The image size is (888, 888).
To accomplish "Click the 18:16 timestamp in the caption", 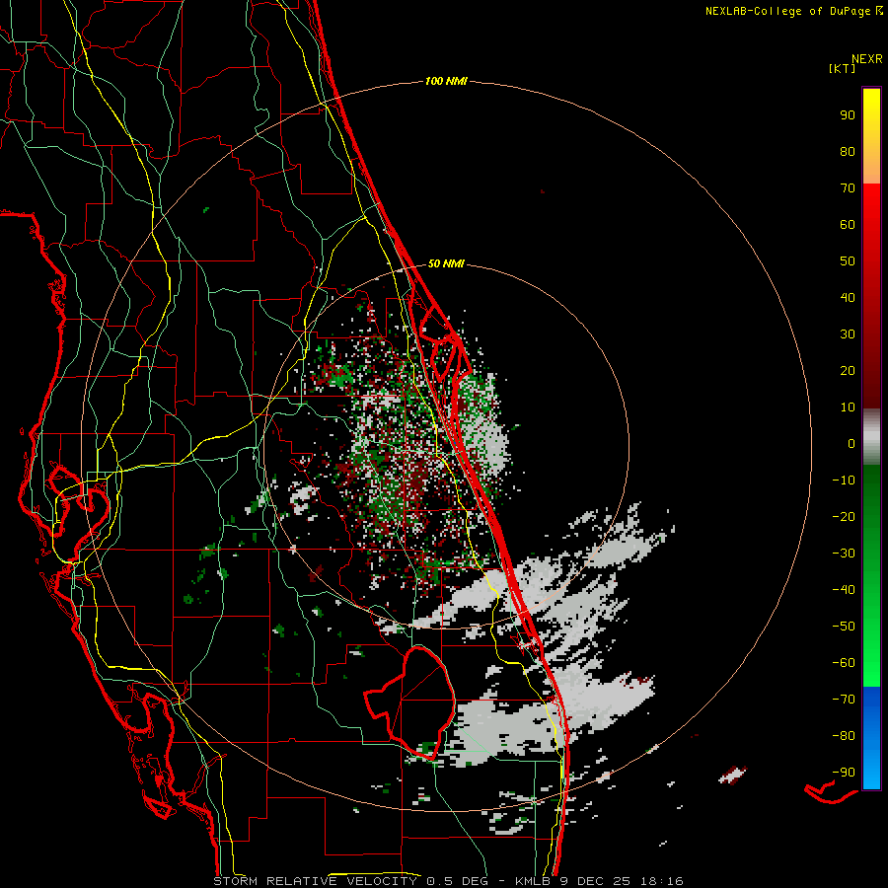I will point(661,881).
